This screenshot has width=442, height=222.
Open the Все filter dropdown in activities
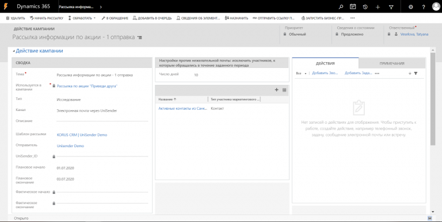point(302,73)
